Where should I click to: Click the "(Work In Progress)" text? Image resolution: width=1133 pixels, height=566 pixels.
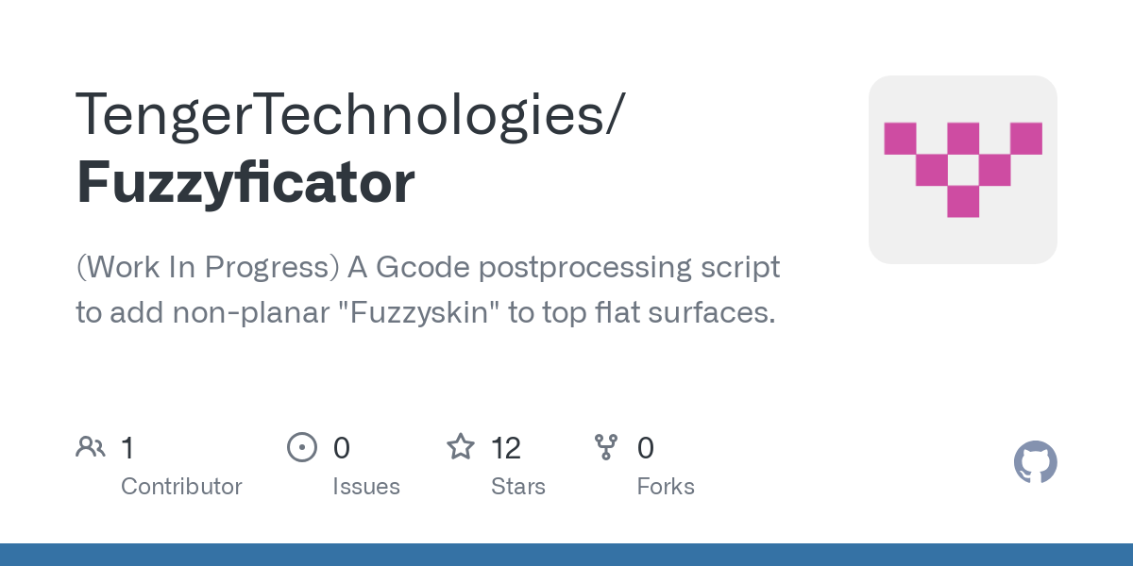pos(208,268)
